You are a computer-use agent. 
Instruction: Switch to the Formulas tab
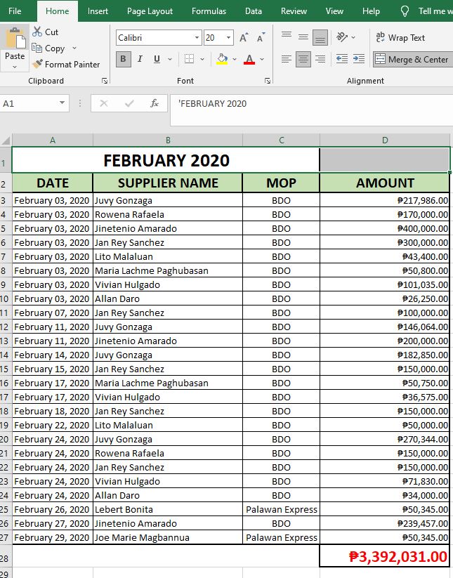coord(209,11)
